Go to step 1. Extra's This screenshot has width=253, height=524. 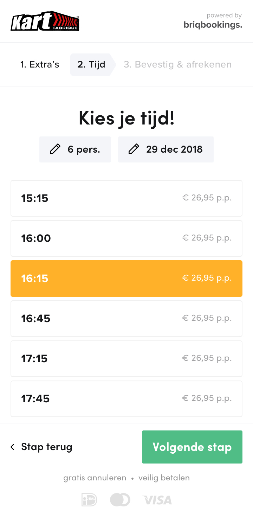pyautogui.click(x=40, y=65)
